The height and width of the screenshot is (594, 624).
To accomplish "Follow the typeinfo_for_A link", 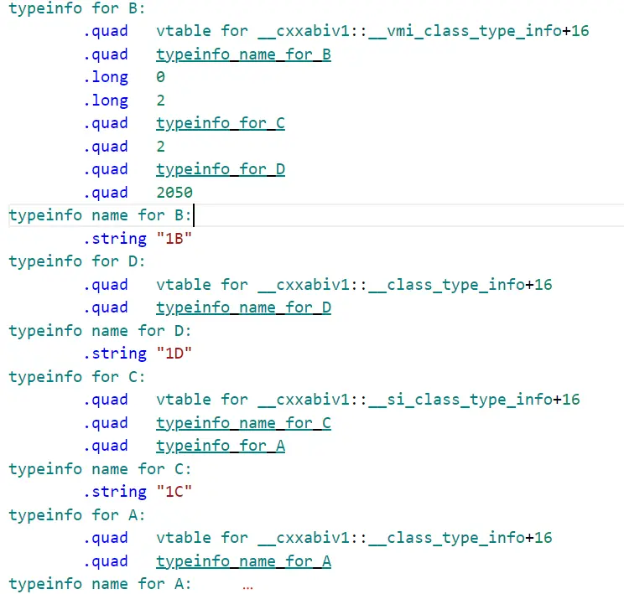I will [x=221, y=446].
